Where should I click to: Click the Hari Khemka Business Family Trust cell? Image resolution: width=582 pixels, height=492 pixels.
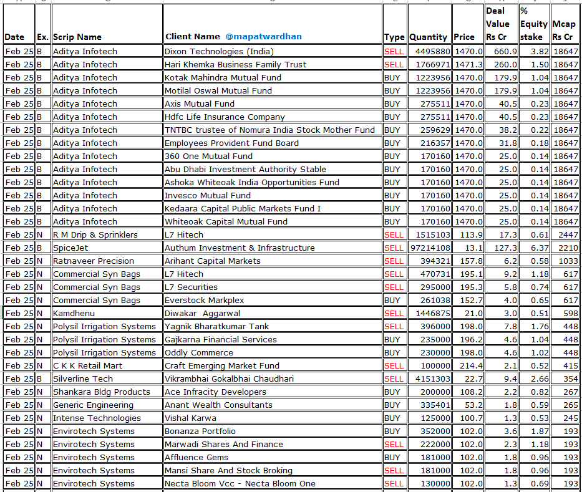(273, 64)
